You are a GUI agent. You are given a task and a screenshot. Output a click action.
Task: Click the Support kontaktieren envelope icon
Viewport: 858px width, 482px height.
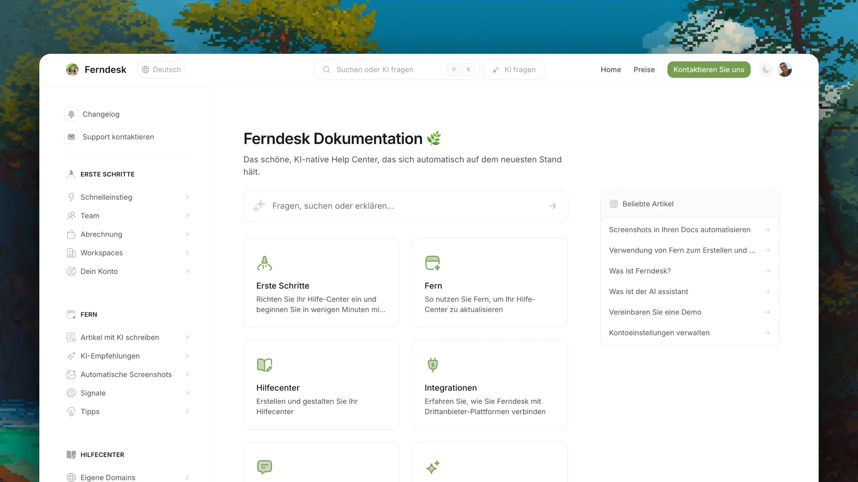(x=71, y=137)
